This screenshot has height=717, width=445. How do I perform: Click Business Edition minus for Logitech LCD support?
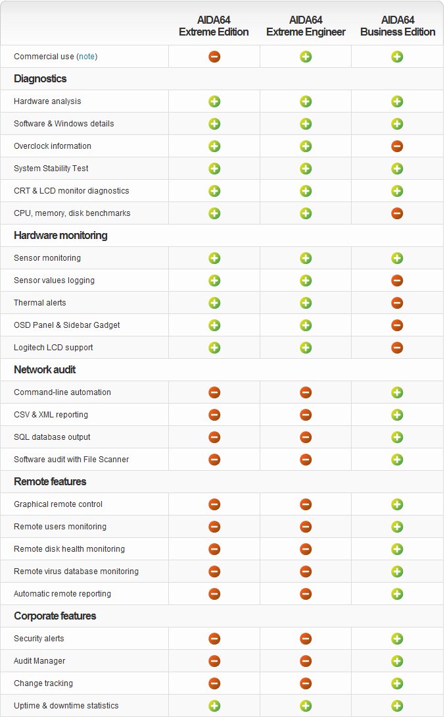coord(397,348)
